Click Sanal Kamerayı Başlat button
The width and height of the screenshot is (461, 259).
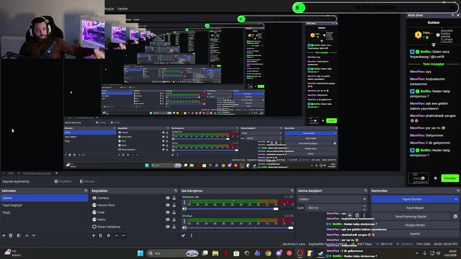pos(411,216)
